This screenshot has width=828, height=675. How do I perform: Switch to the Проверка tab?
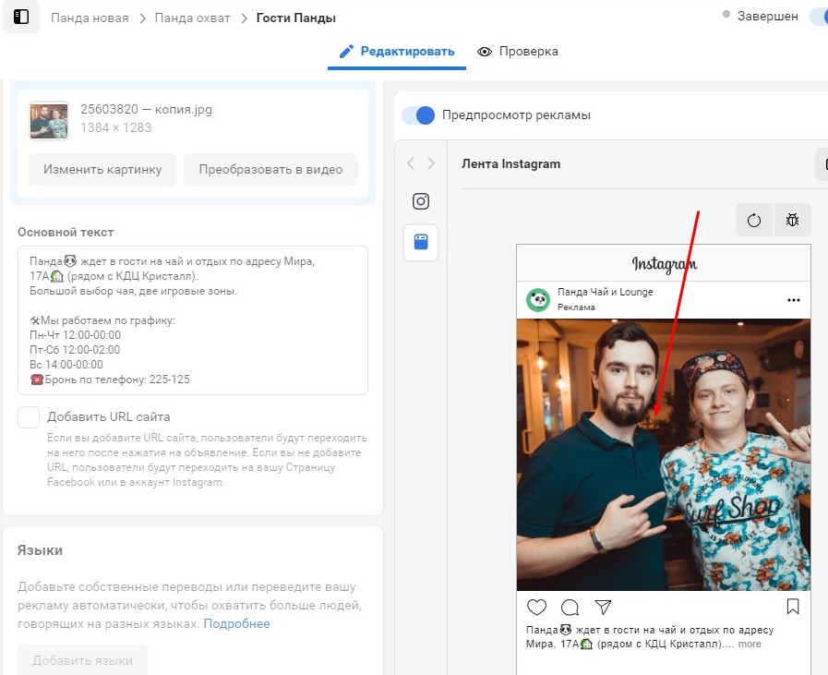(518, 52)
